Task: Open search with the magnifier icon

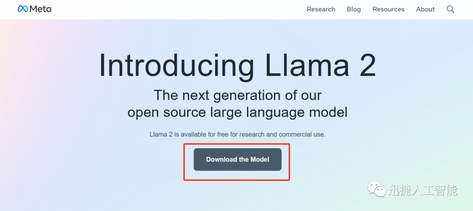Action: pos(450,9)
